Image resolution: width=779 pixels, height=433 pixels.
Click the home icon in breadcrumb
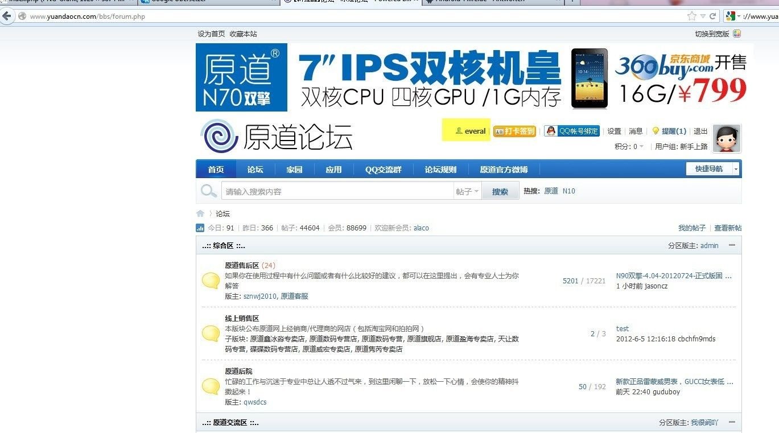[200, 214]
